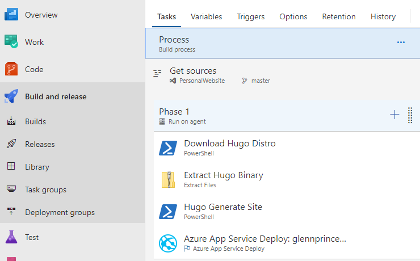The width and height of the screenshot is (420, 261).
Task: Click the Overview icon in the sidebar
Action: (11, 14)
